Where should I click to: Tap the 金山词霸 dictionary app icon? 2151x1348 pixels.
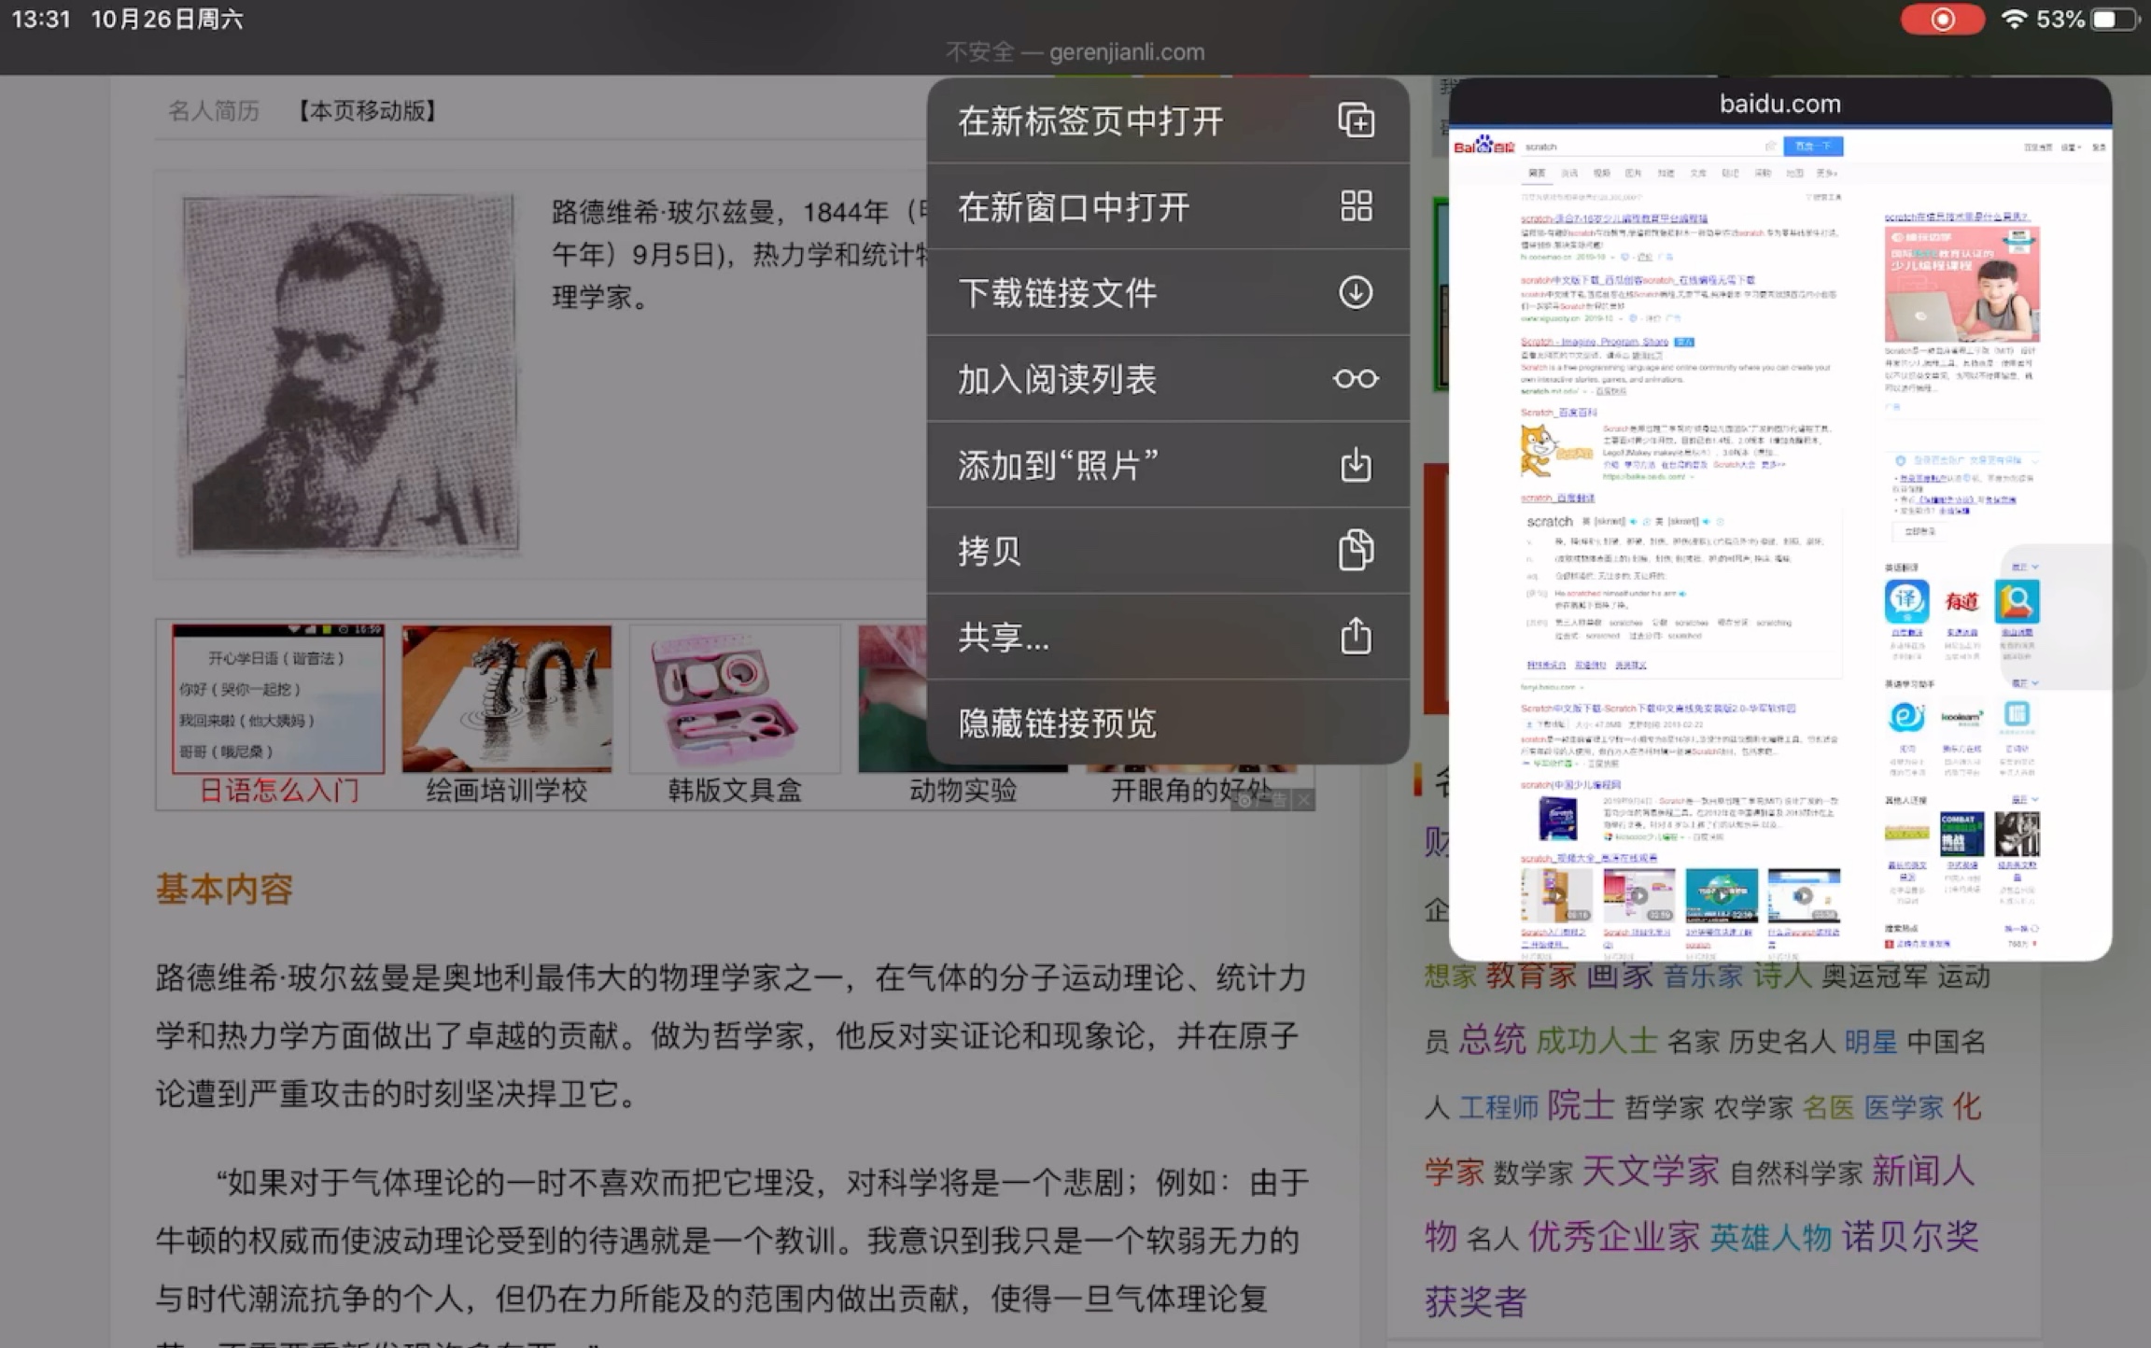(2017, 601)
